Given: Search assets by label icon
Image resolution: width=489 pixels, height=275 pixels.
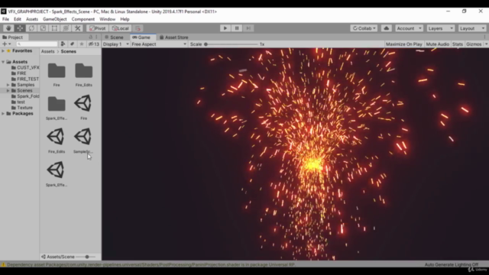Looking at the screenshot, I should [x=72, y=44].
